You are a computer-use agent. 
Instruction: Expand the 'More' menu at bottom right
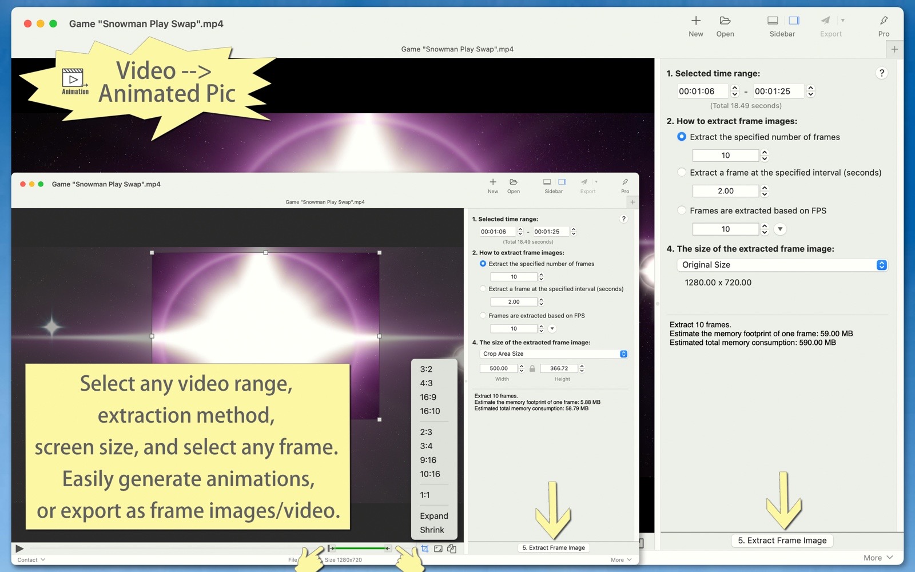[878, 558]
